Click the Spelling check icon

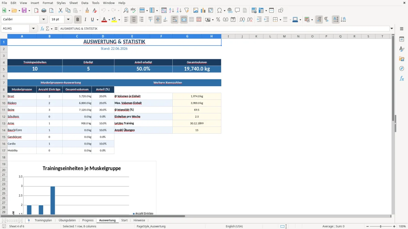133,11
